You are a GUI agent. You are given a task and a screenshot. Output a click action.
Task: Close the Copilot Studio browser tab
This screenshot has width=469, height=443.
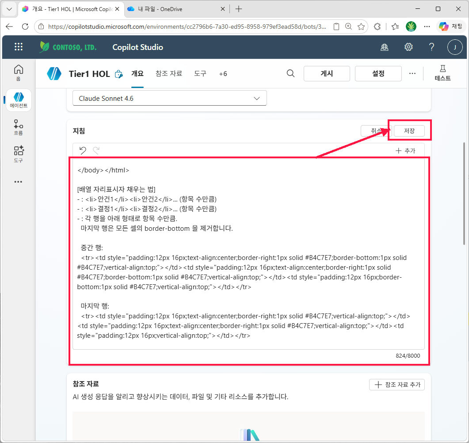(117, 9)
